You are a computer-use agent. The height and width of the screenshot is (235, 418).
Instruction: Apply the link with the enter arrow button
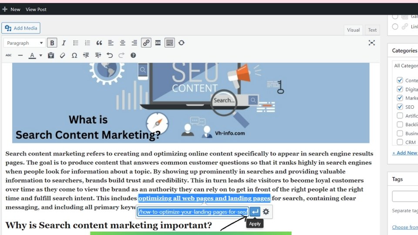click(255, 212)
